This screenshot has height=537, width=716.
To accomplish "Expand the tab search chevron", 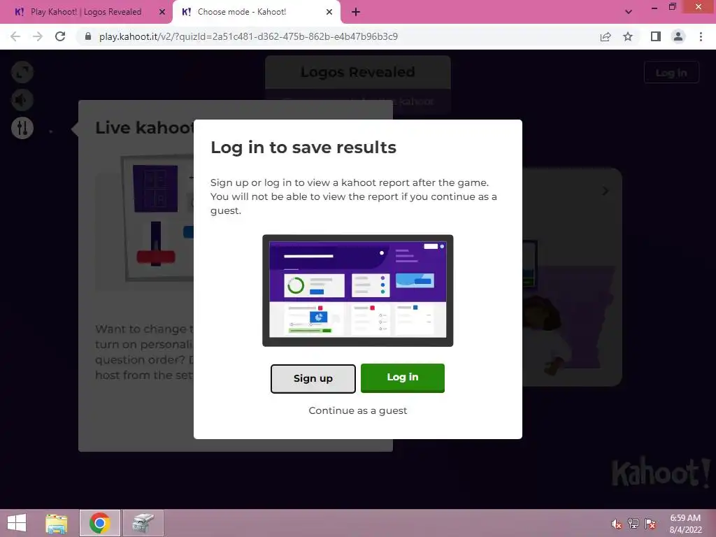I will coord(629,12).
